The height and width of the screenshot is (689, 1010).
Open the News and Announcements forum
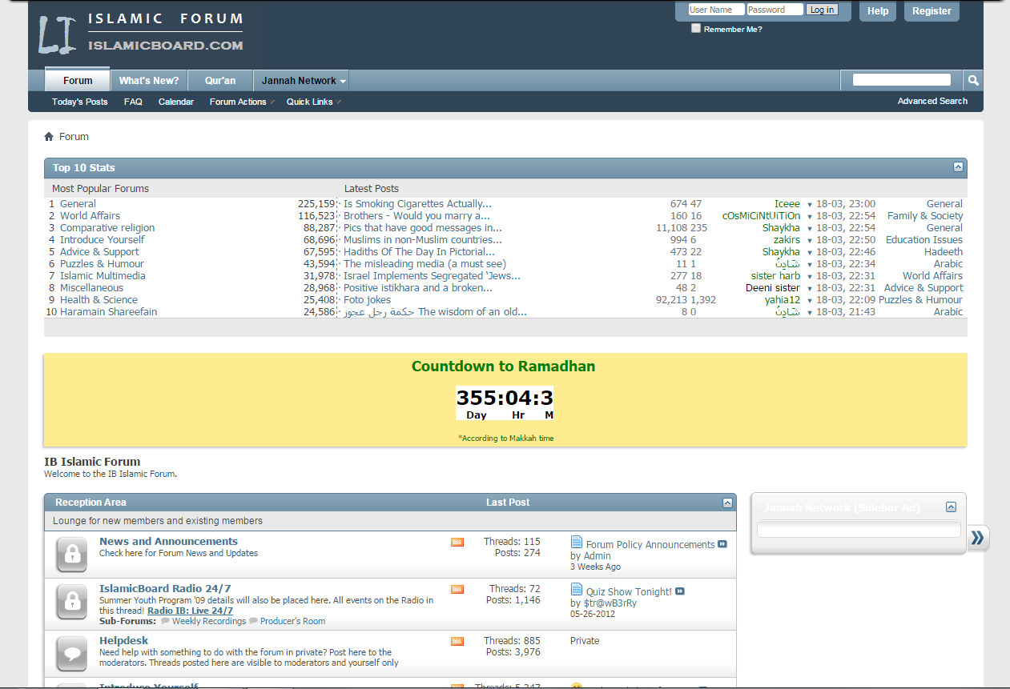pos(169,541)
